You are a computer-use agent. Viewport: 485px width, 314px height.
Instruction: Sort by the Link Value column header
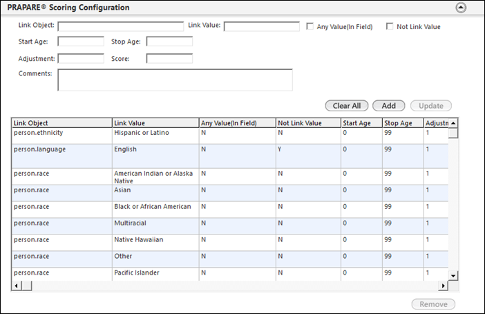tap(155, 123)
